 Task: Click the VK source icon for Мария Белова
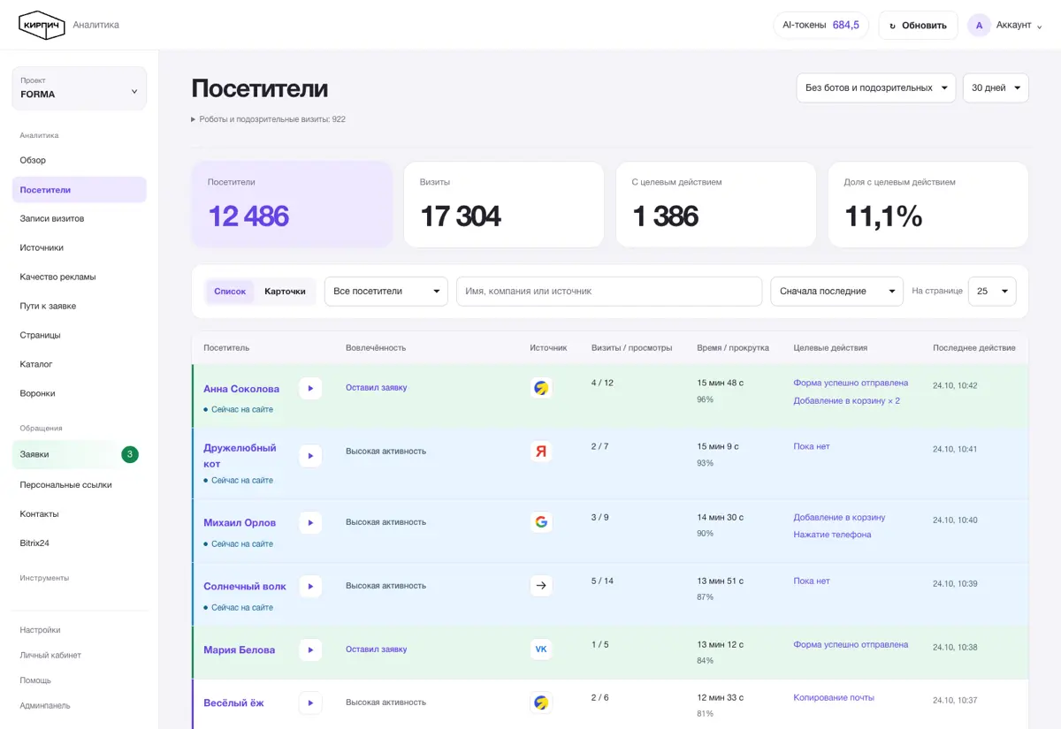pos(541,649)
